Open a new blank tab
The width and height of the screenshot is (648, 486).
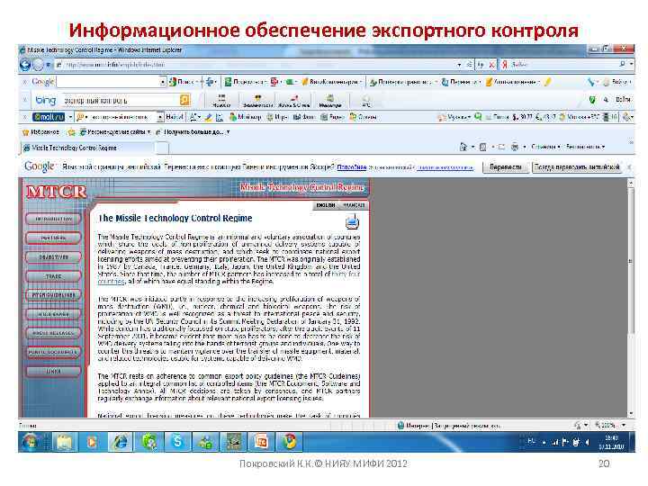pyautogui.click(x=162, y=148)
